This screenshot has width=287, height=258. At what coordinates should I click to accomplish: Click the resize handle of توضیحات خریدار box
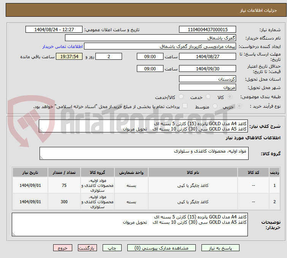pos(14,234)
